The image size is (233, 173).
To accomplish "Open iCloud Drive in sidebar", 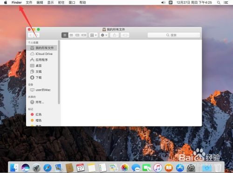I will (42, 54).
